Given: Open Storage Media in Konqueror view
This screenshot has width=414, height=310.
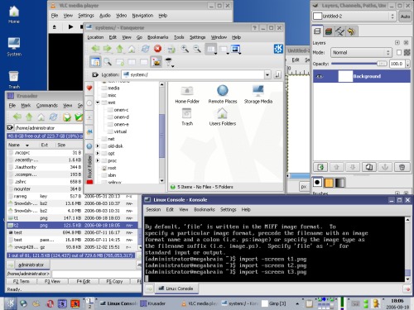Looking at the screenshot, I should tap(258, 94).
